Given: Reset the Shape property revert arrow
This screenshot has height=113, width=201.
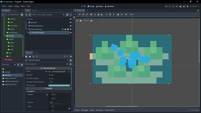Looking at the screenshot, I should (x=46, y=72).
